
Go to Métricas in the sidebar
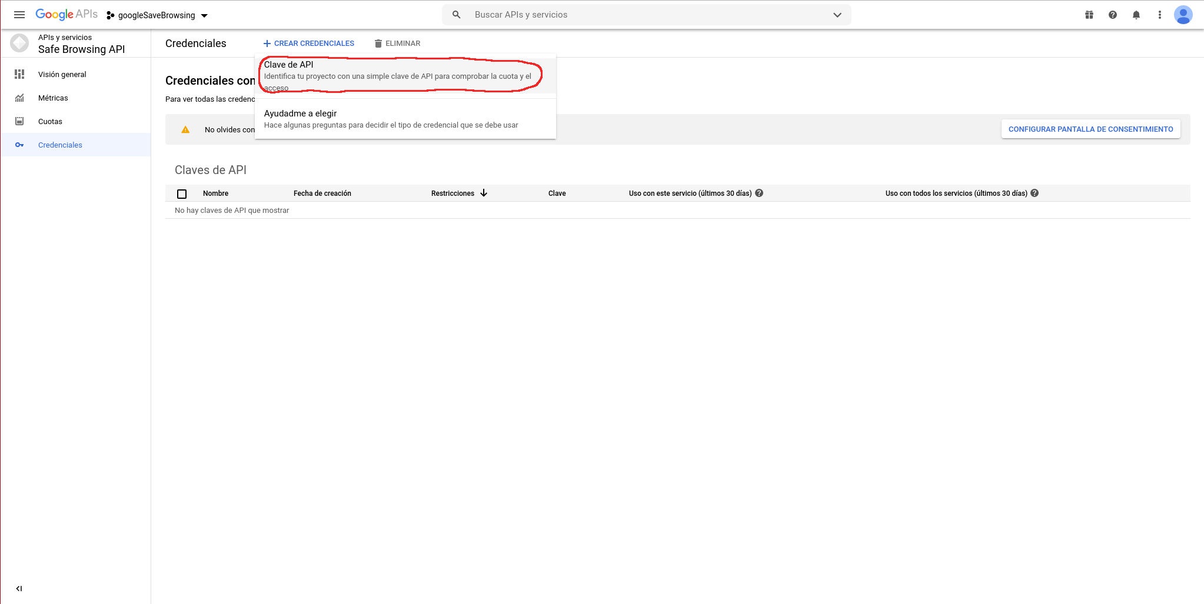pos(53,98)
